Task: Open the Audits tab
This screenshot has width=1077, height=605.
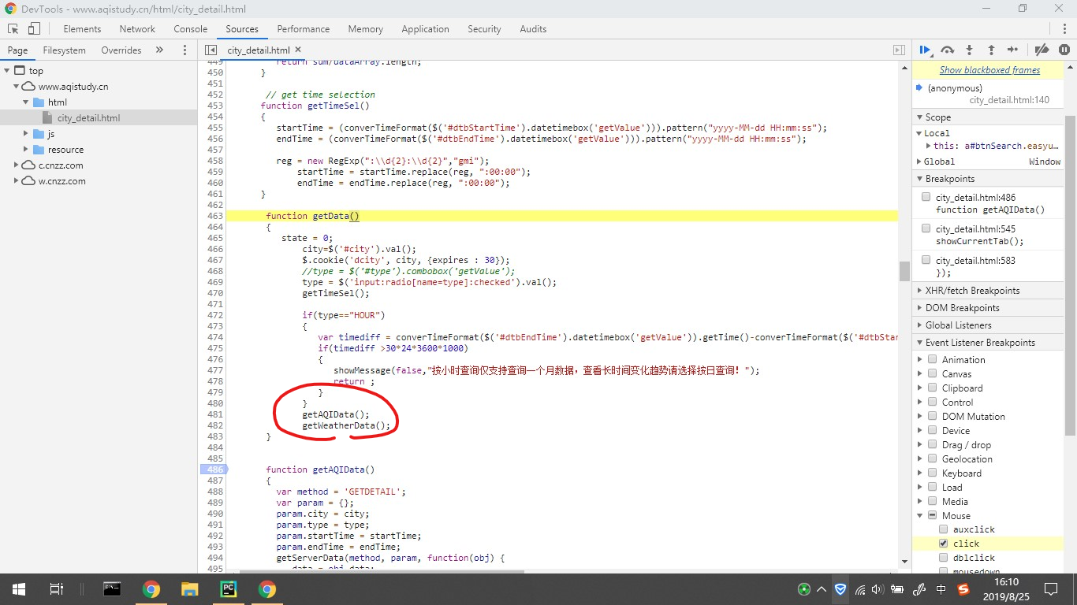Action: point(533,29)
